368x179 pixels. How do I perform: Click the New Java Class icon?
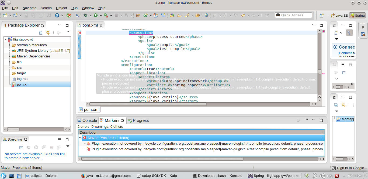coord(146,15)
